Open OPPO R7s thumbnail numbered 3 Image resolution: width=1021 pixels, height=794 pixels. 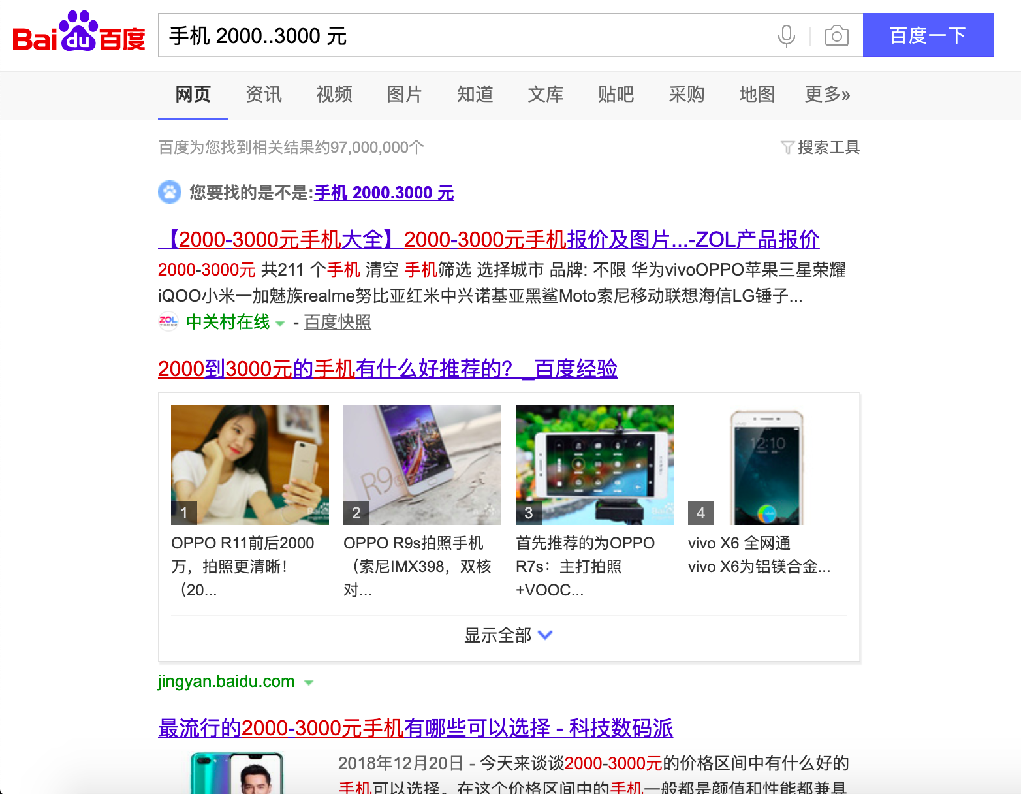pyautogui.click(x=595, y=465)
